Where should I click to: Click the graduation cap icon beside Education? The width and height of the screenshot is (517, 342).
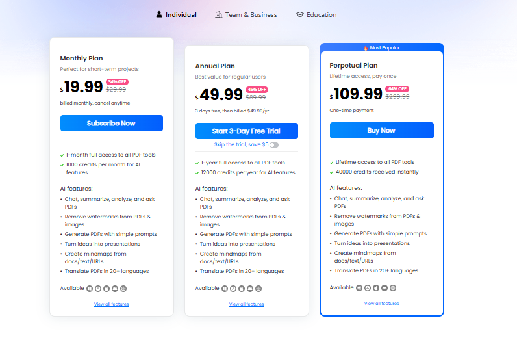point(299,14)
